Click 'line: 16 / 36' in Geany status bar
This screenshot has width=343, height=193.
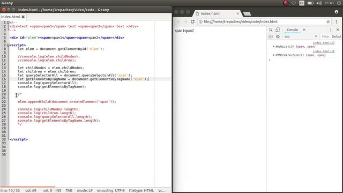pyautogui.click(x=10, y=191)
